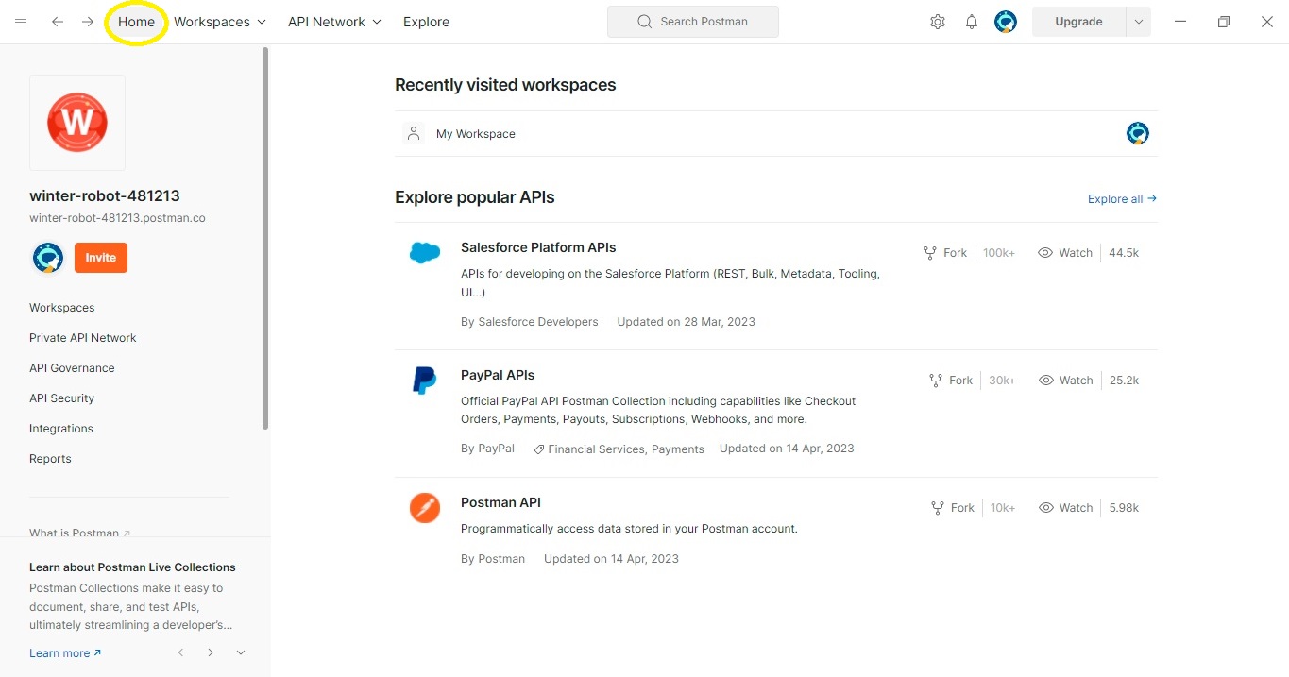
Task: Click the Explore all link
Action: [1121, 199]
